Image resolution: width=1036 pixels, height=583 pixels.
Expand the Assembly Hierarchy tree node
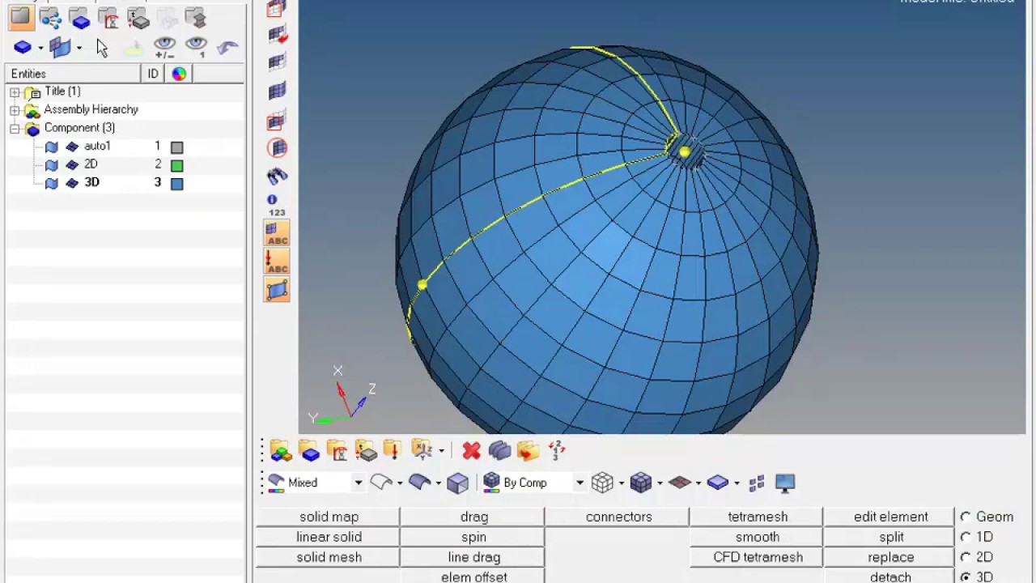[15, 110]
